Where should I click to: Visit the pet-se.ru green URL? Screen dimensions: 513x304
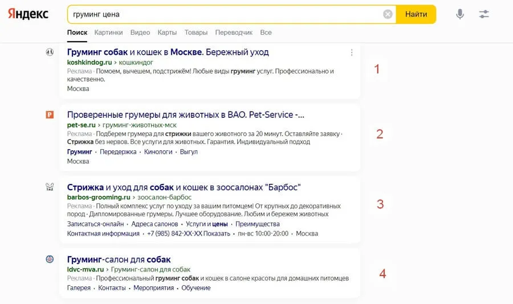(81, 125)
